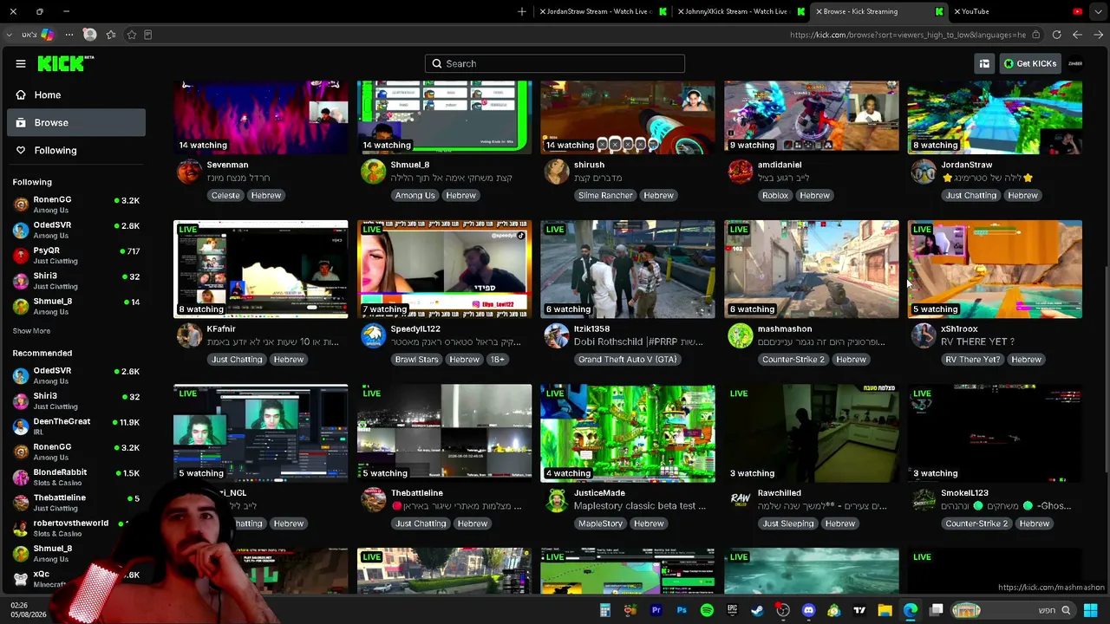Click shirush's channel avatar
Viewport: 1110px width, 624px height.
556,172
